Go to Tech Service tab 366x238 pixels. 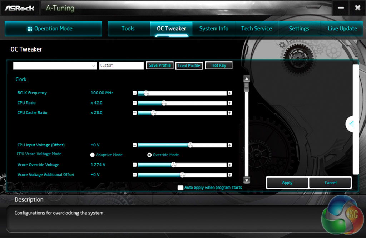tap(257, 29)
